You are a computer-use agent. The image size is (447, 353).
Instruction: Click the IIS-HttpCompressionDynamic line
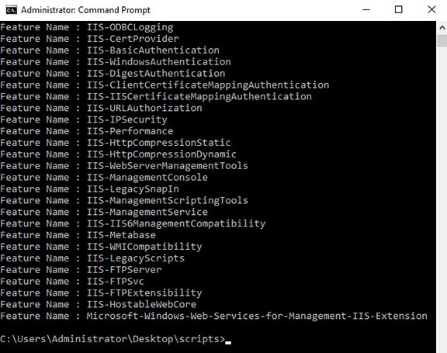coord(118,154)
